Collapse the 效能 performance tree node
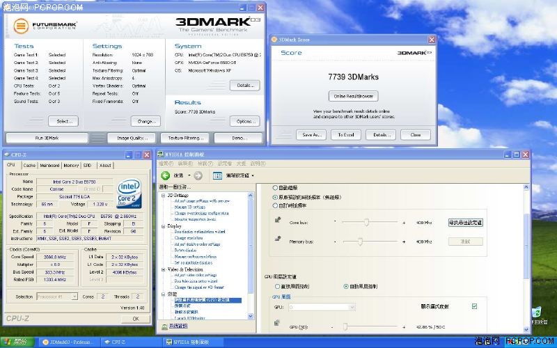The width and height of the screenshot is (557, 348). (x=164, y=294)
